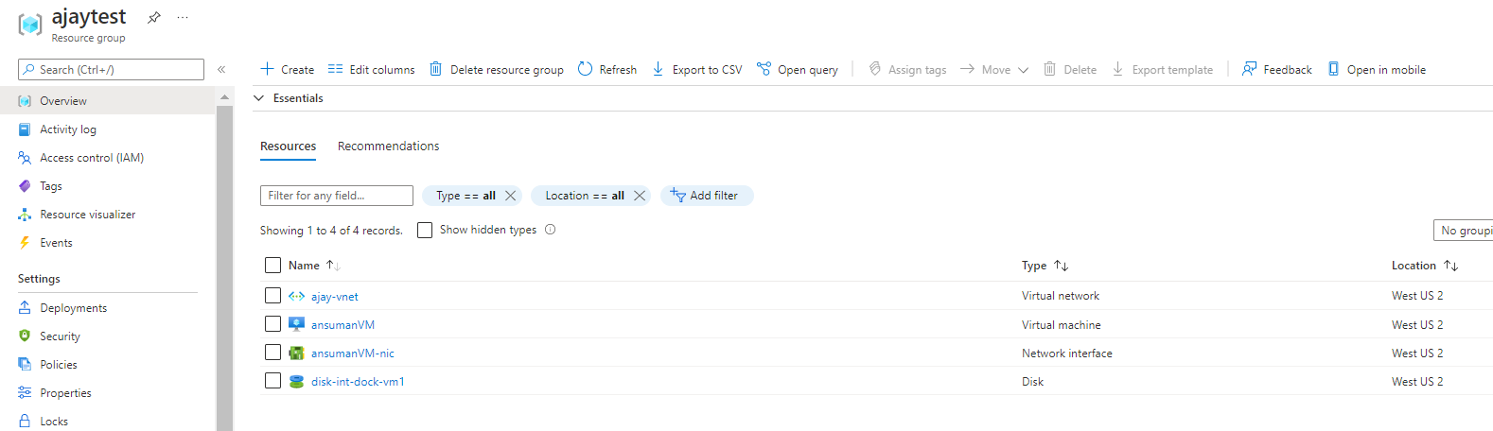The image size is (1493, 431).
Task: Remove the Type filter with X
Action: point(511,196)
